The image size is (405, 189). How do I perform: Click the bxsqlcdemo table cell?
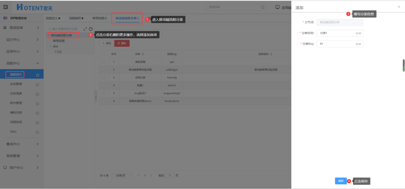[172, 101]
